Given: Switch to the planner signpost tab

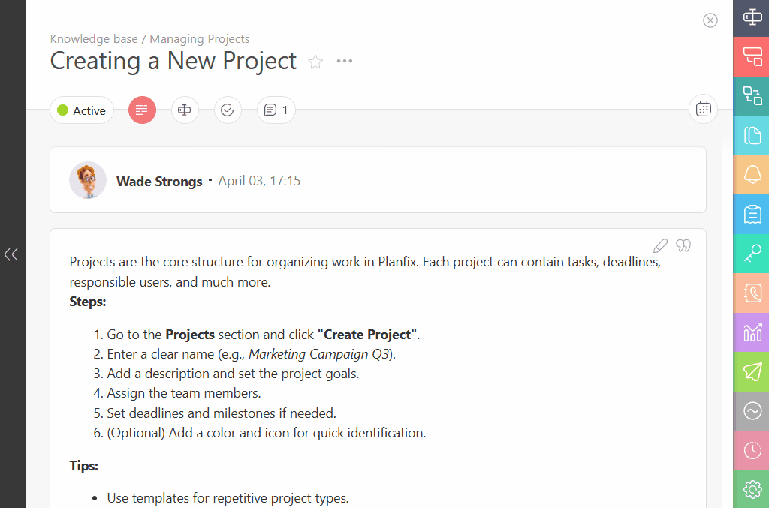Looking at the screenshot, I should pos(185,110).
